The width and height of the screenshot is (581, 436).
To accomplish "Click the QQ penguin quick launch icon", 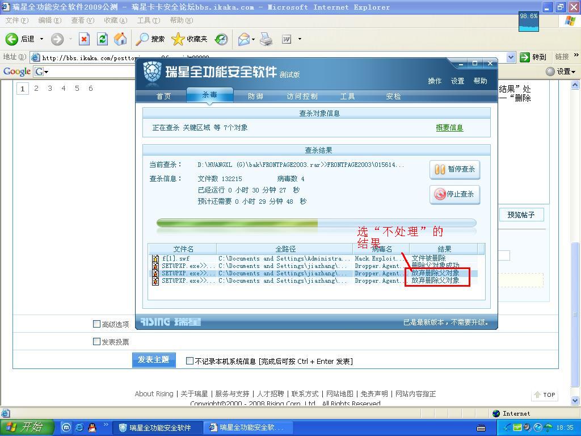I will [x=92, y=427].
